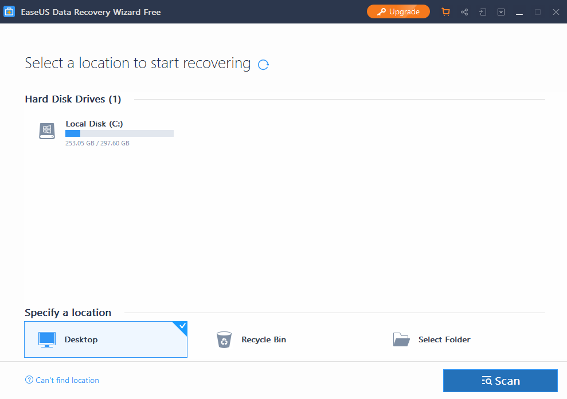Open the share icon in title bar
The height and width of the screenshot is (399, 567).
464,12
